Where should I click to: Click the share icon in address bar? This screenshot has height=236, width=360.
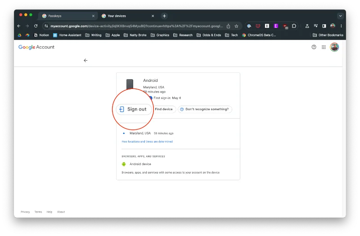coord(228,26)
